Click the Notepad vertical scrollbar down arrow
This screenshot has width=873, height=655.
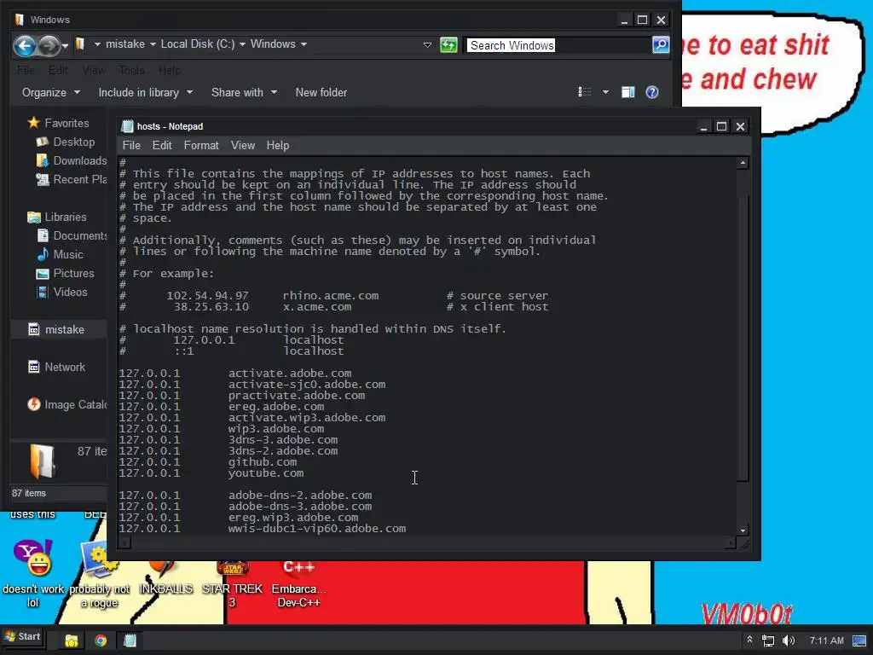[743, 530]
